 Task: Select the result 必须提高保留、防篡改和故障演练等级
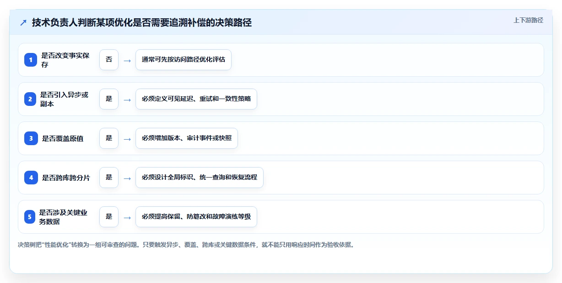pyautogui.click(x=196, y=217)
